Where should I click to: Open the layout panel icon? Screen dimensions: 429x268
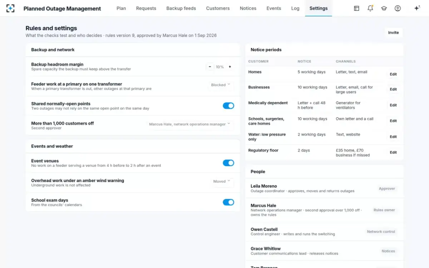pos(356,8)
